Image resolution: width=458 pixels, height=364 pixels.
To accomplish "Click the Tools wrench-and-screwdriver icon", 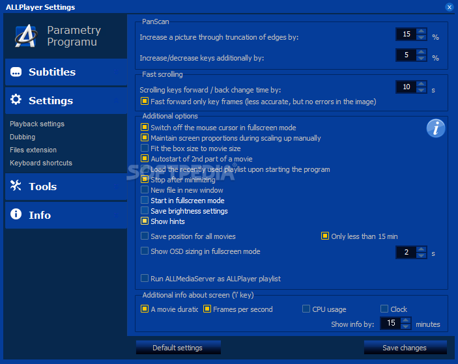I will point(16,186).
